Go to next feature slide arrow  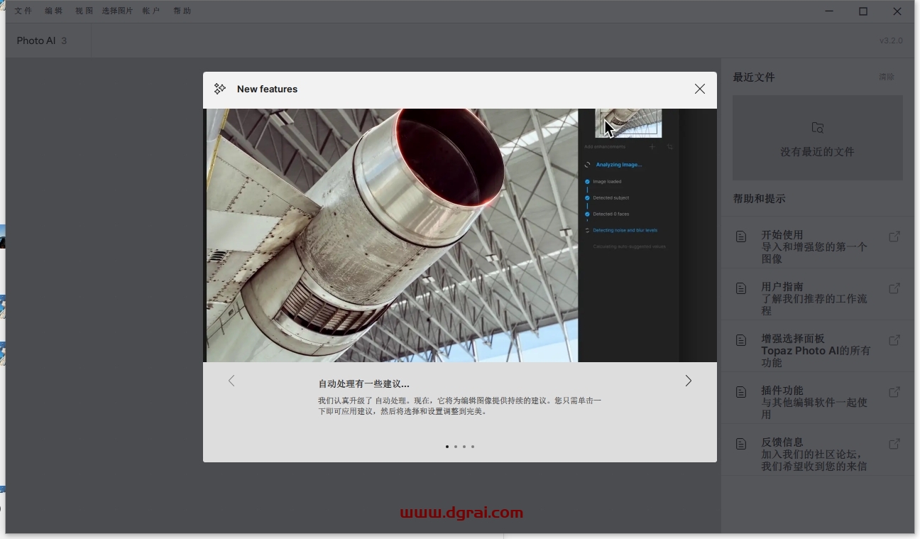688,381
